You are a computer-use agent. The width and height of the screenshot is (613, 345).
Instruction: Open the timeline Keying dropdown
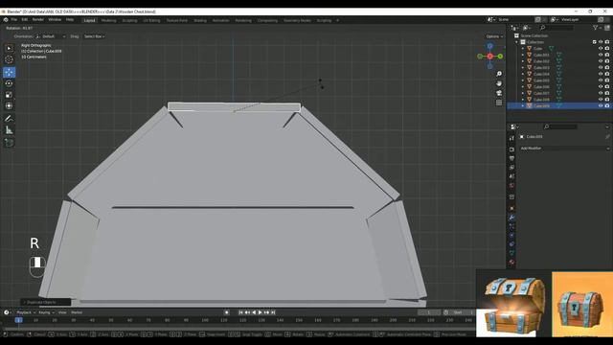46,312
